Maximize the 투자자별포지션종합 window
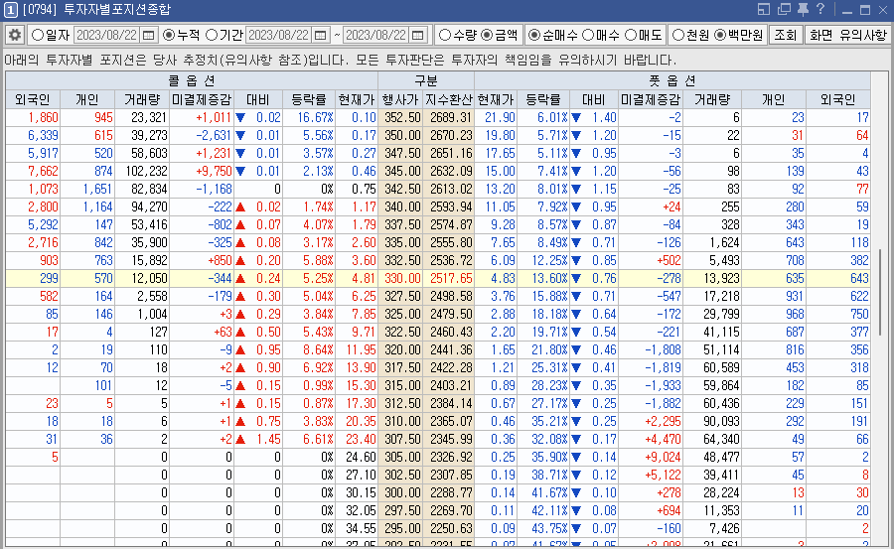Image resolution: width=894 pixels, height=549 pixels. [865, 10]
